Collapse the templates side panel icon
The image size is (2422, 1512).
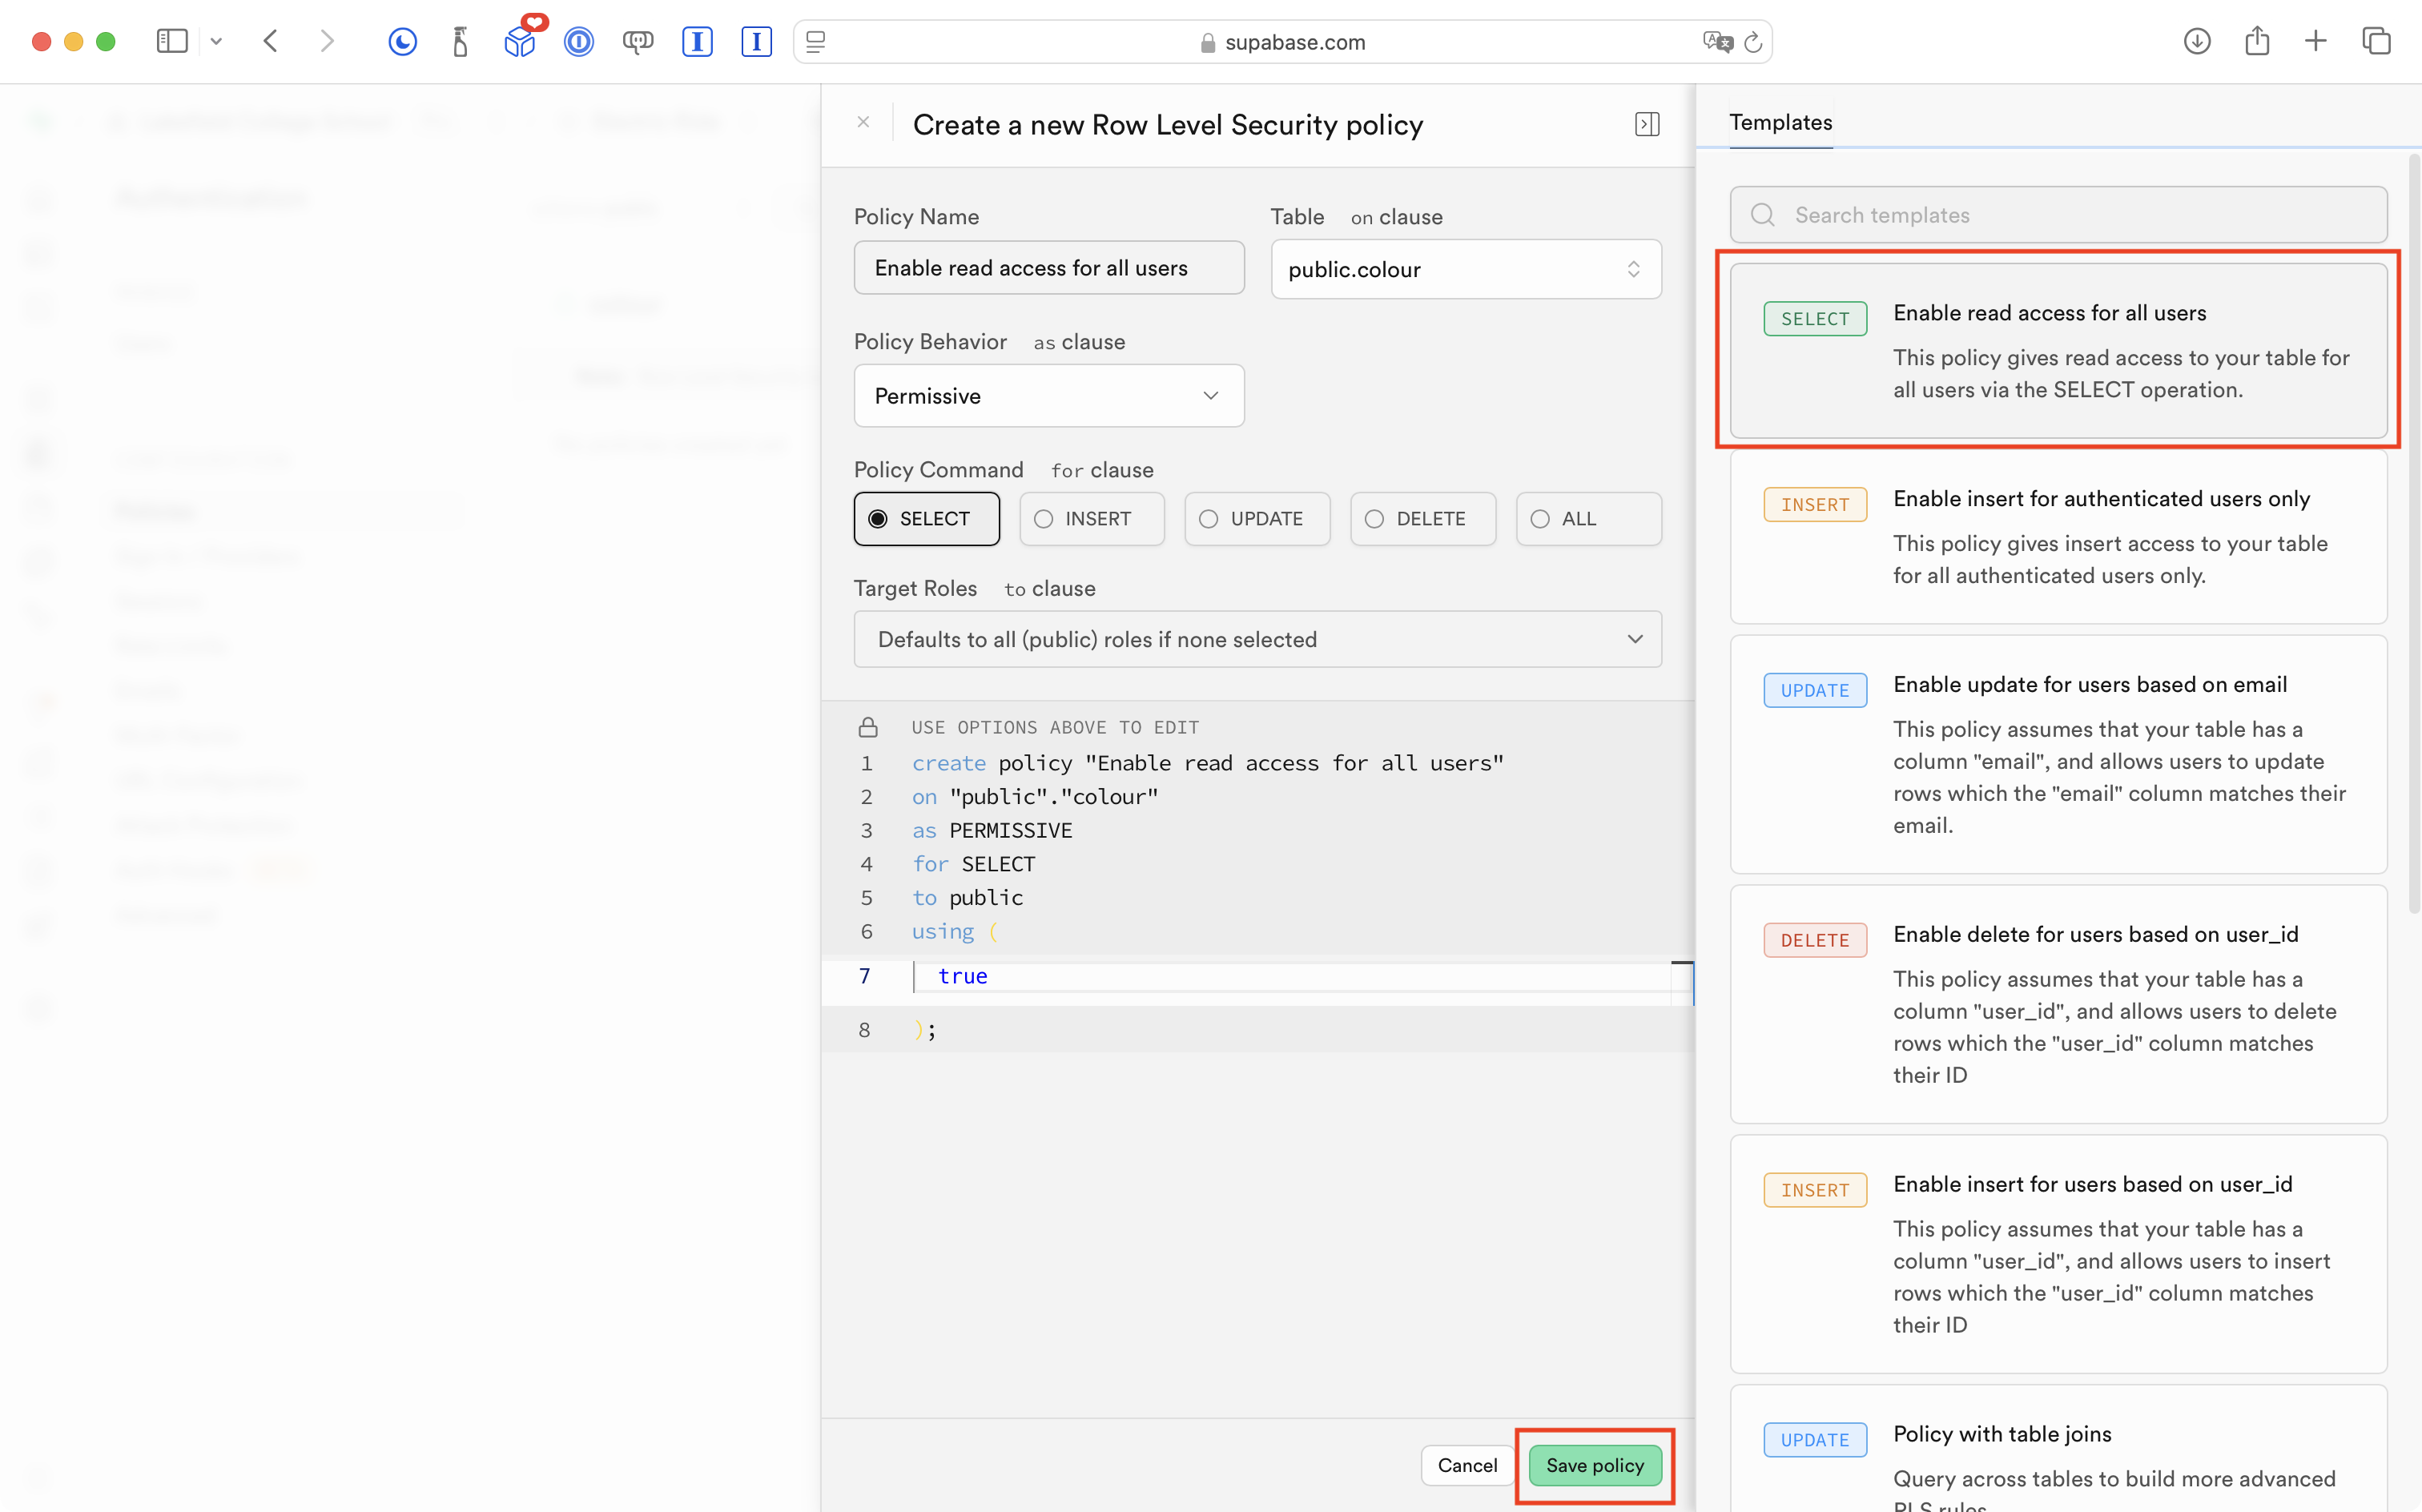point(1647,124)
